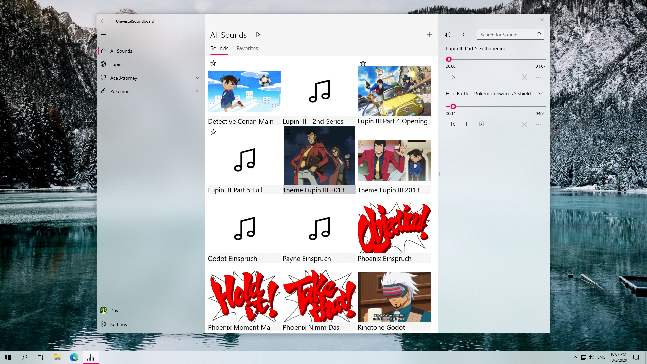Launch Microsoft Edge from the taskbar

pyautogui.click(x=73, y=357)
